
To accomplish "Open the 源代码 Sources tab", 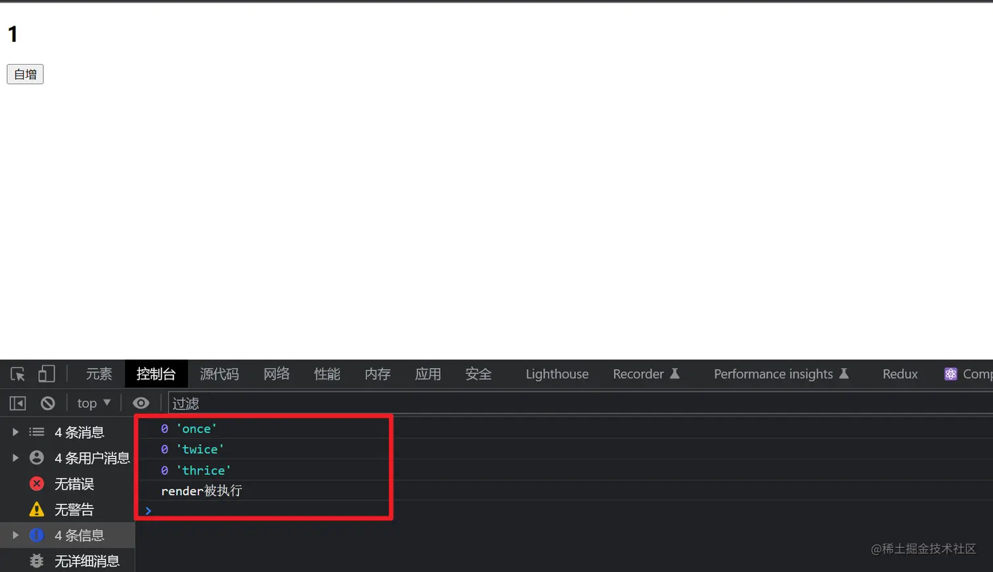I will (x=219, y=374).
